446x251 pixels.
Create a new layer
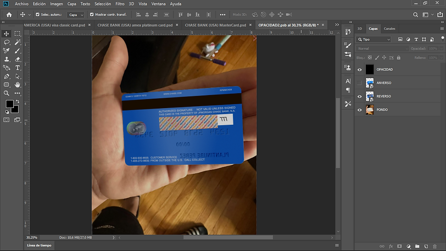[x=426, y=246]
